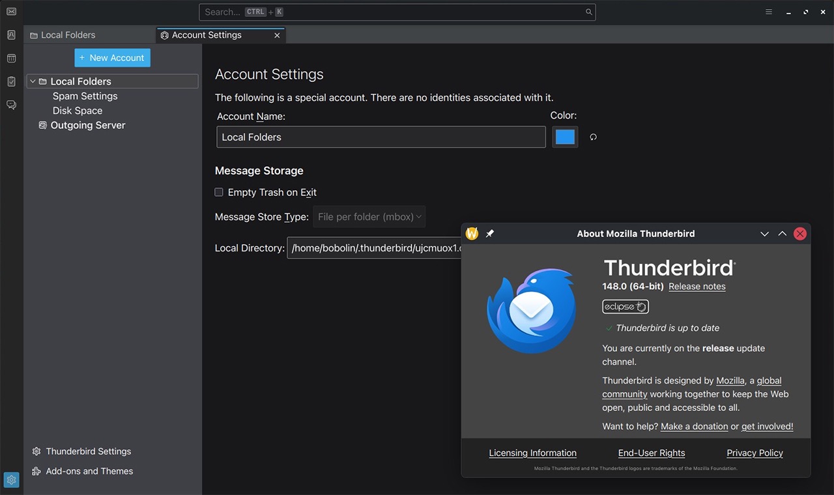This screenshot has width=834, height=495.
Task: Open the account color swatch picker
Action: (564, 137)
